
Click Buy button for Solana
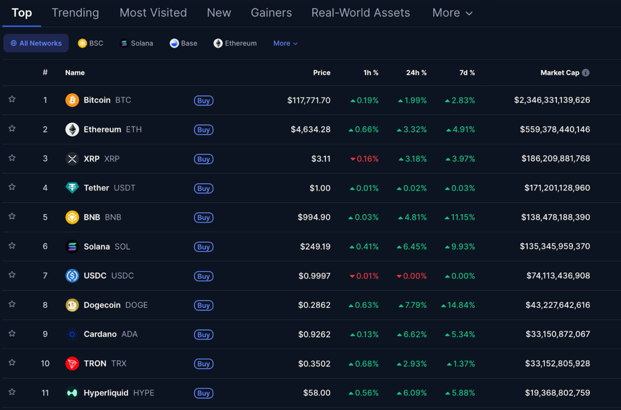(x=204, y=247)
